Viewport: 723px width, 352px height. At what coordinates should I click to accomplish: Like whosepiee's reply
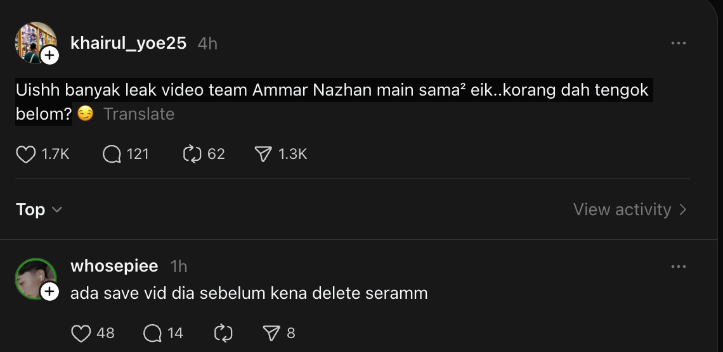81,333
